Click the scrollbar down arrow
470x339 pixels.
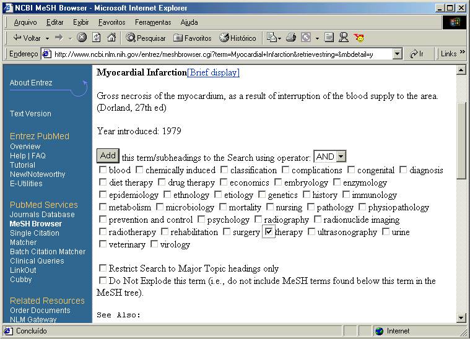click(x=461, y=318)
